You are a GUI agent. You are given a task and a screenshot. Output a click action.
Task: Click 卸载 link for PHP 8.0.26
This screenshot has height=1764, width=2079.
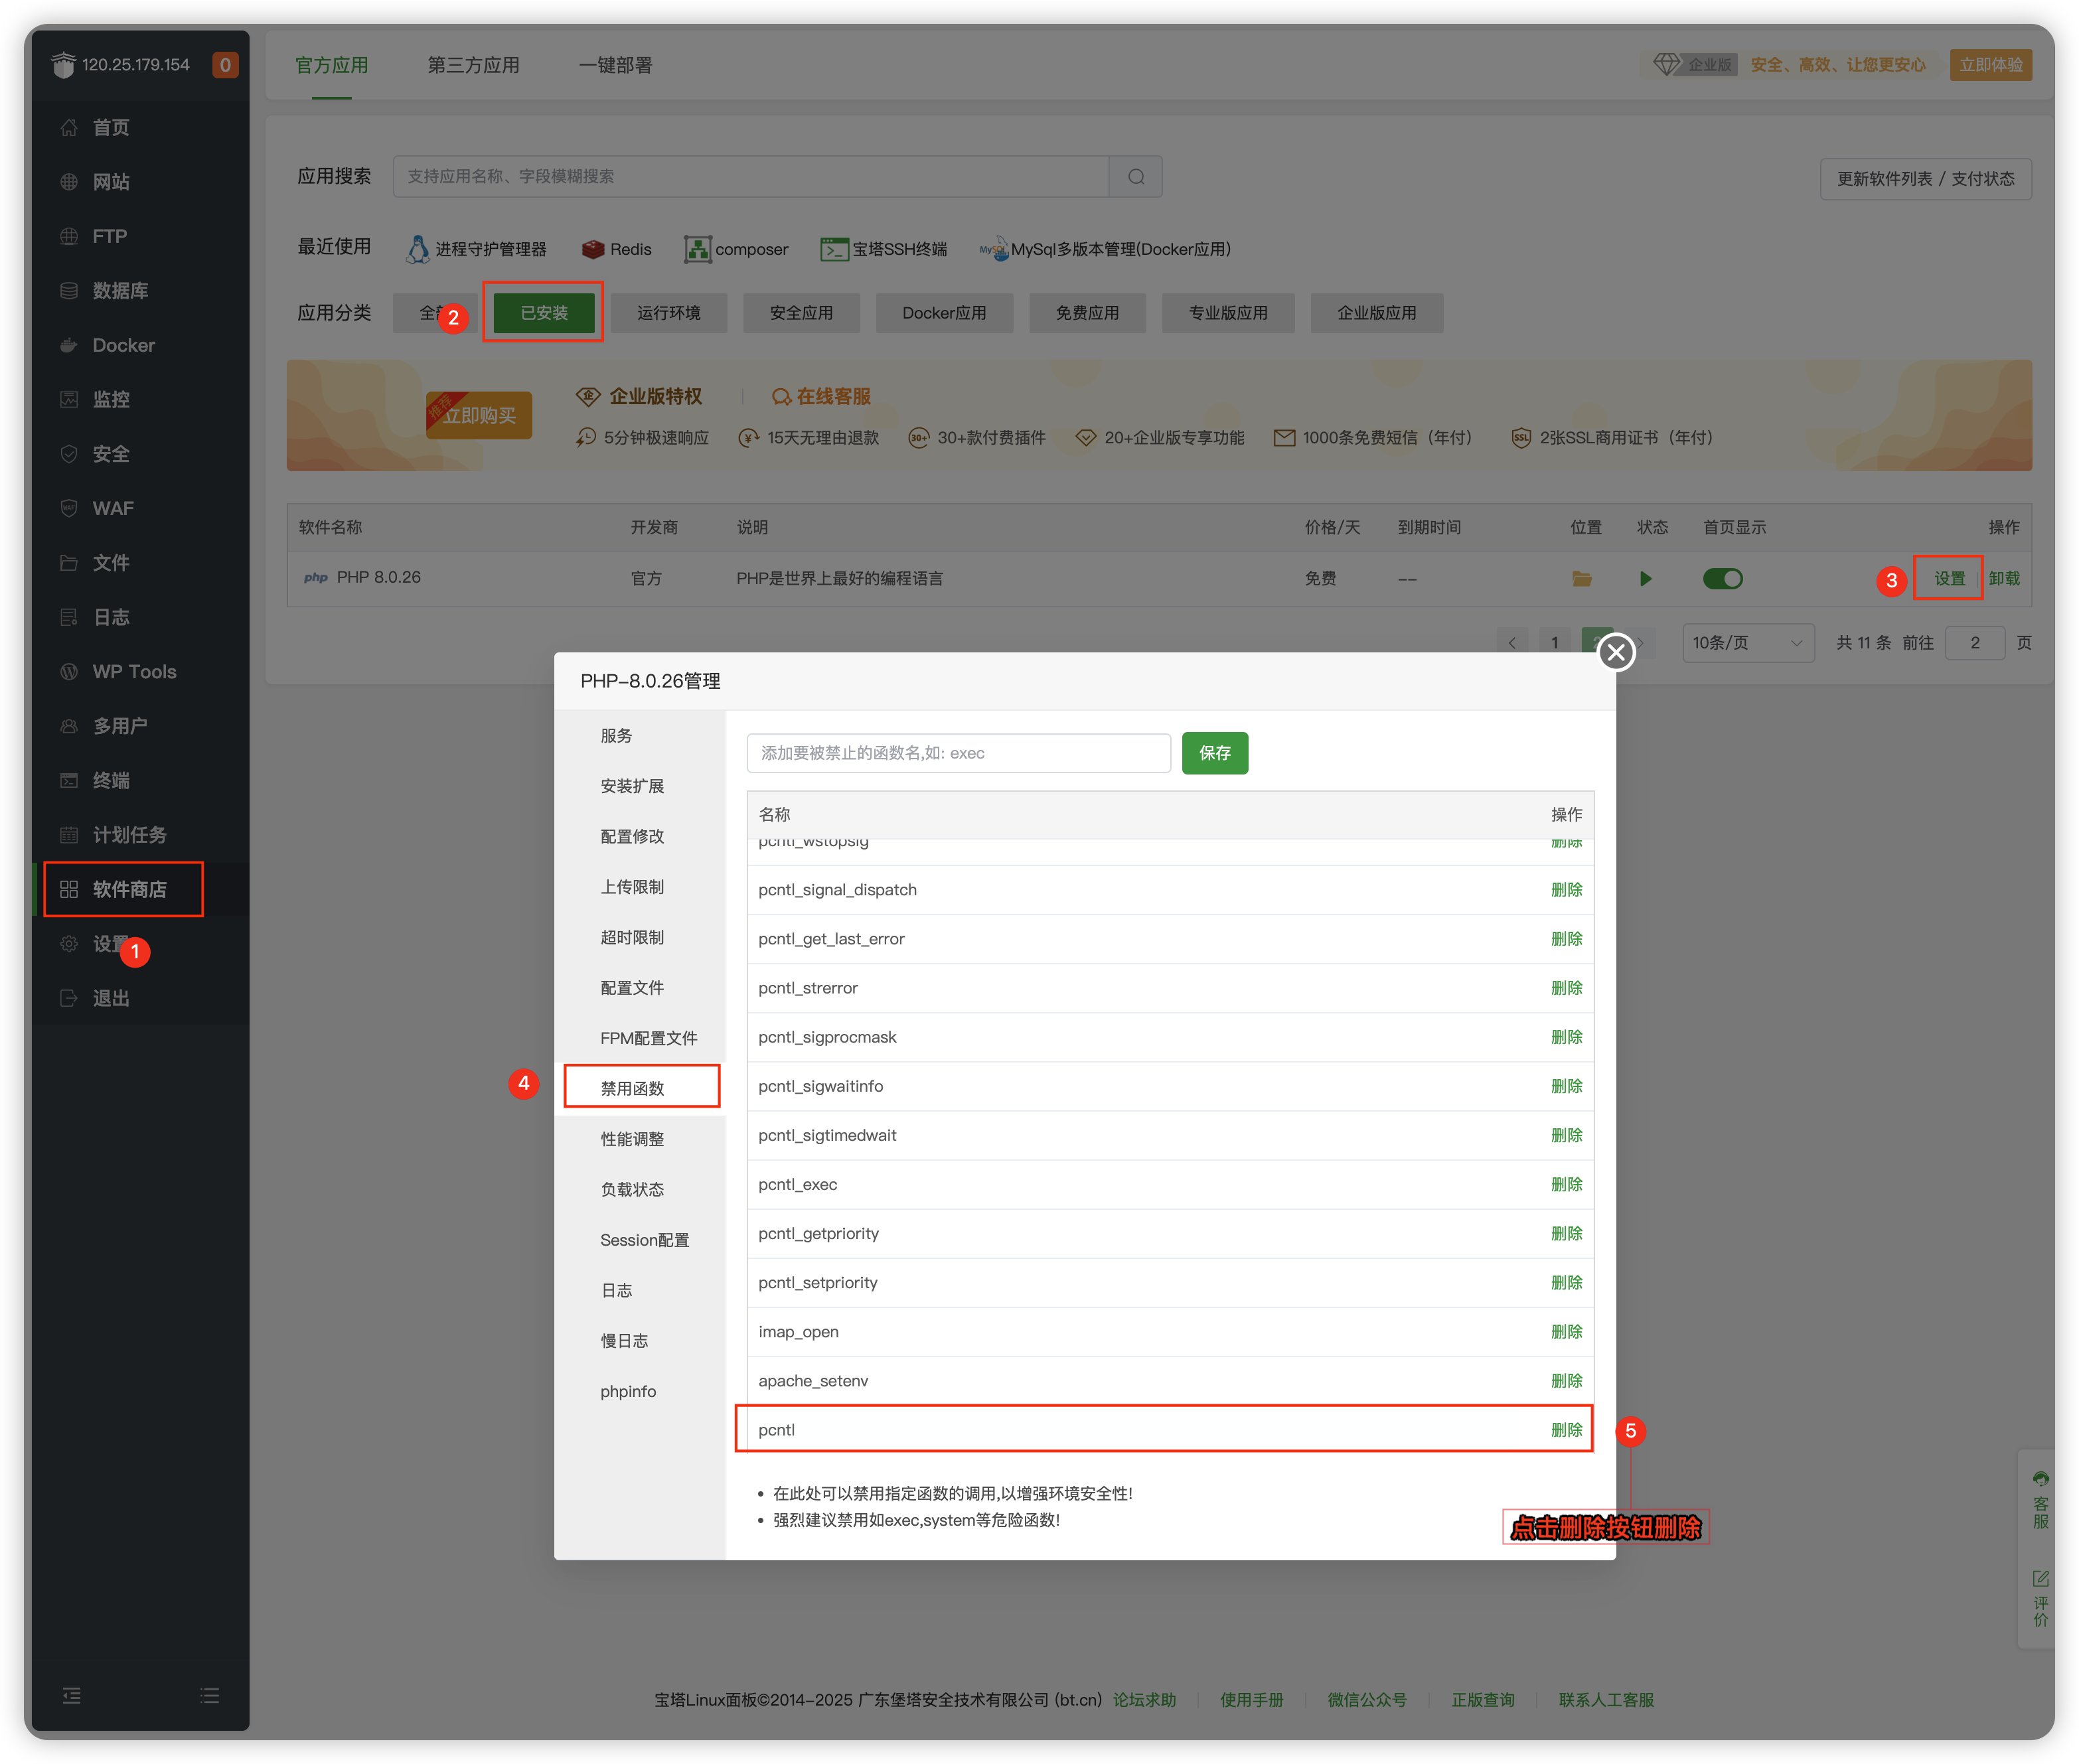[2003, 579]
